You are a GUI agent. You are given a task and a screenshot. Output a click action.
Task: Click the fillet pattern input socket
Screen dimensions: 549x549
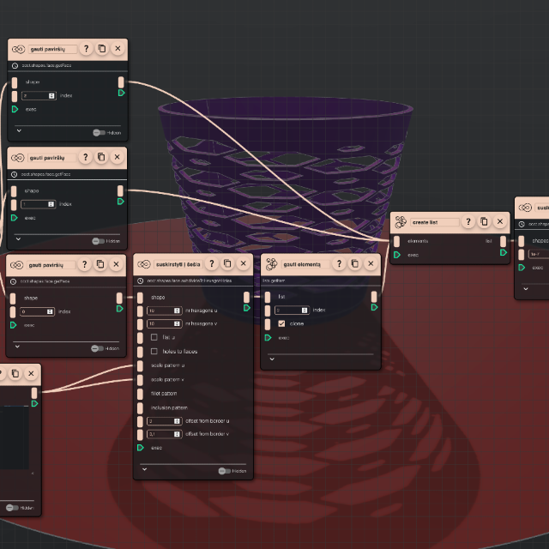point(140,394)
